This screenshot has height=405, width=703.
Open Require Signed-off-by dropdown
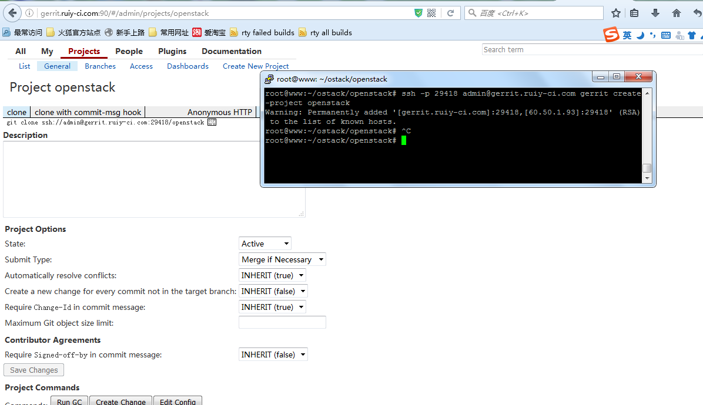(x=273, y=355)
